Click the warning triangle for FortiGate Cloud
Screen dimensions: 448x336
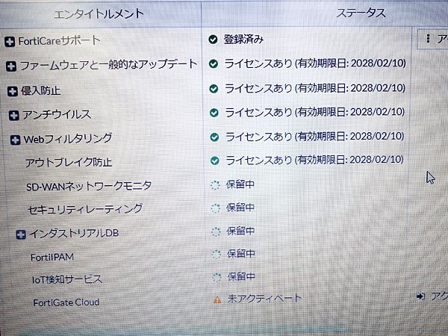[217, 299]
